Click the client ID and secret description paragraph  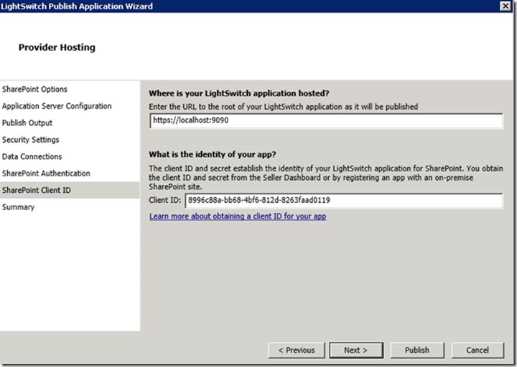pyautogui.click(x=326, y=178)
